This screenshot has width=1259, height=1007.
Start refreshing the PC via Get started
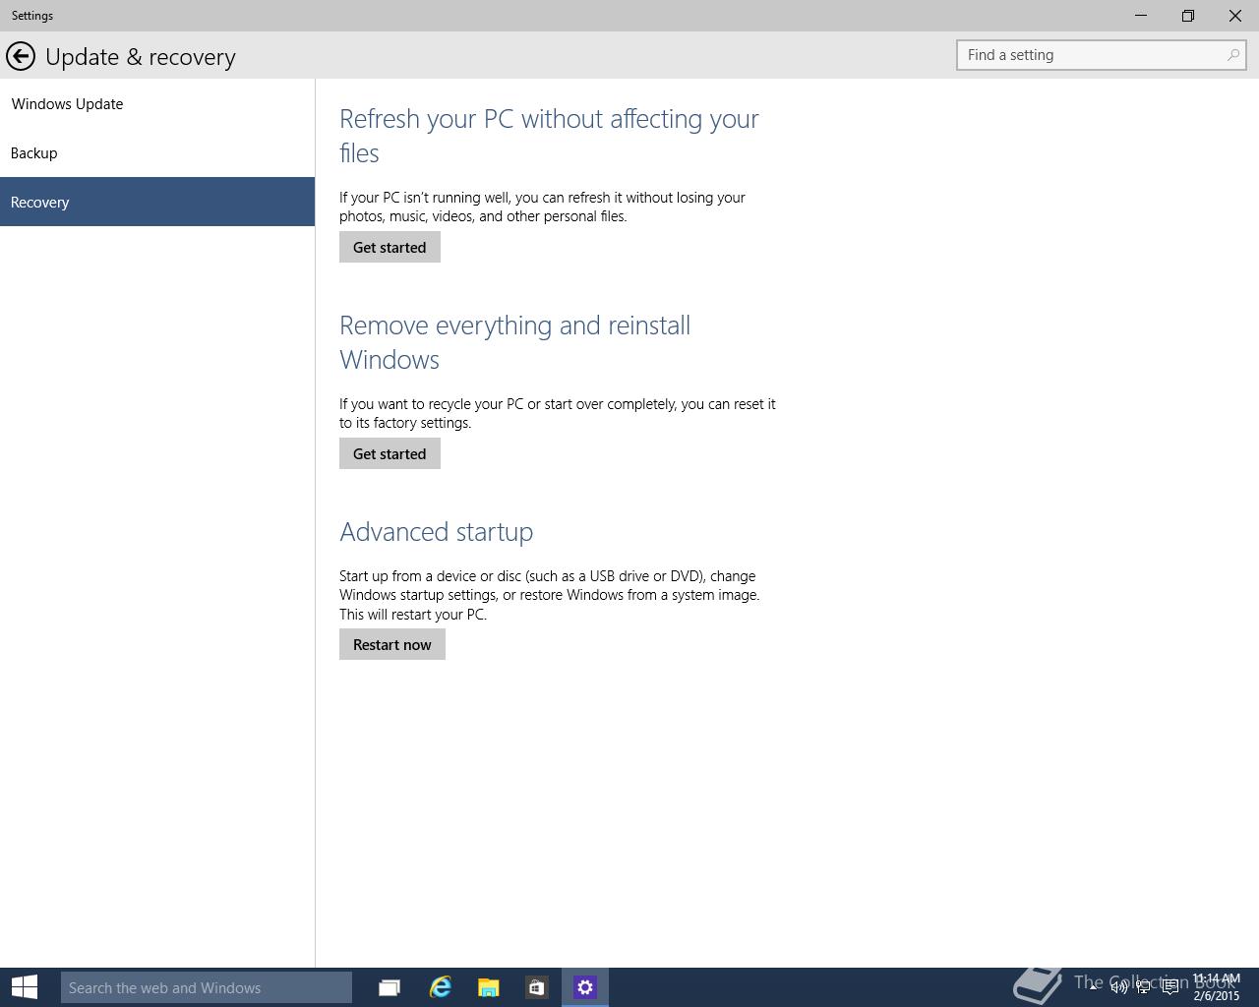pyautogui.click(x=390, y=247)
